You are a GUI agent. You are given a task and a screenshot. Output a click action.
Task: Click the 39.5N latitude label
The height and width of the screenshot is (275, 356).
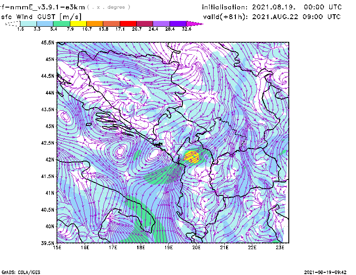(x=48, y=243)
